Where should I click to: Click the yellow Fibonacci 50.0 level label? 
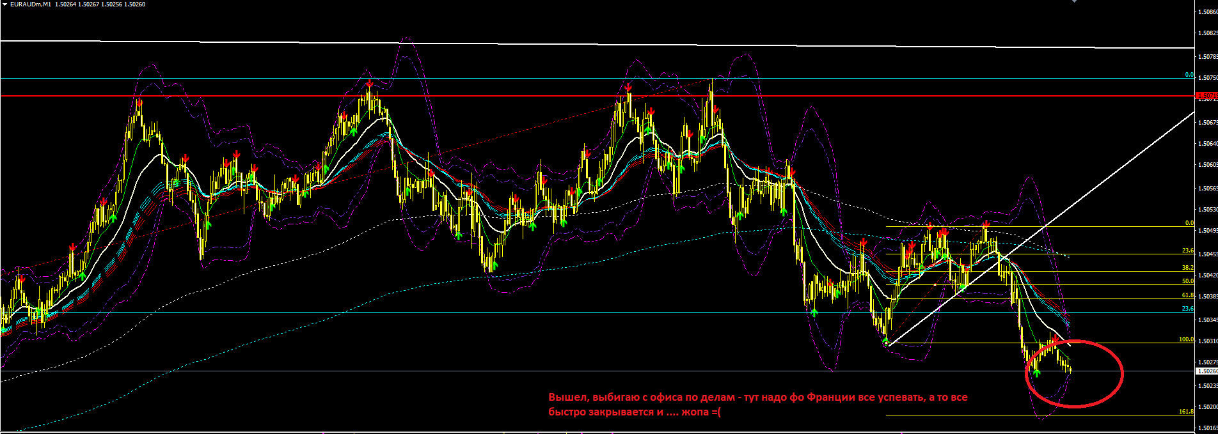(1187, 281)
